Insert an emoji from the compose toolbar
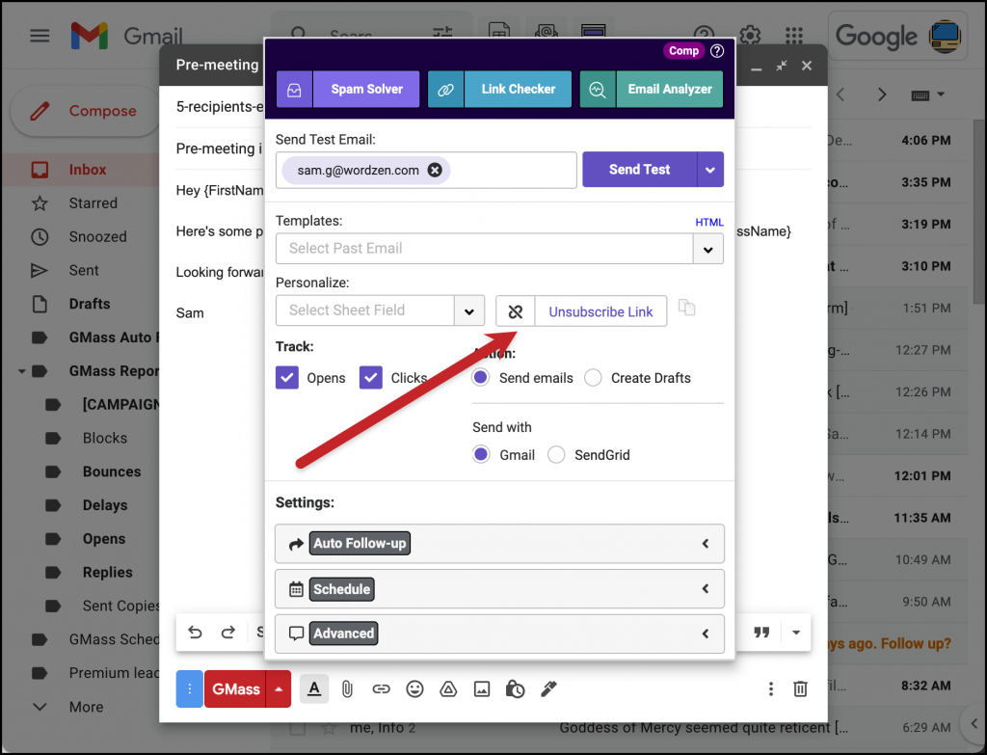This screenshot has height=755, width=987. [414, 688]
